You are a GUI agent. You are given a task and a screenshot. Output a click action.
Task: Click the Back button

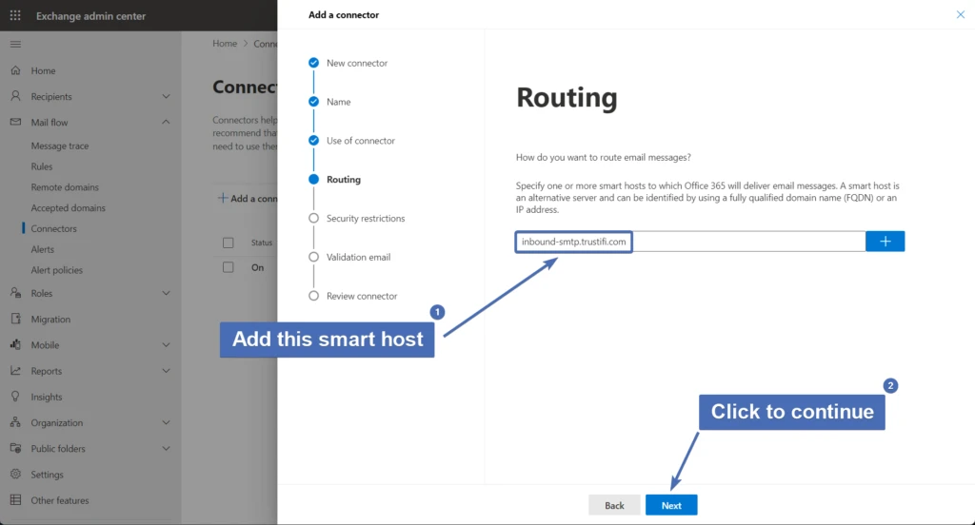click(614, 505)
